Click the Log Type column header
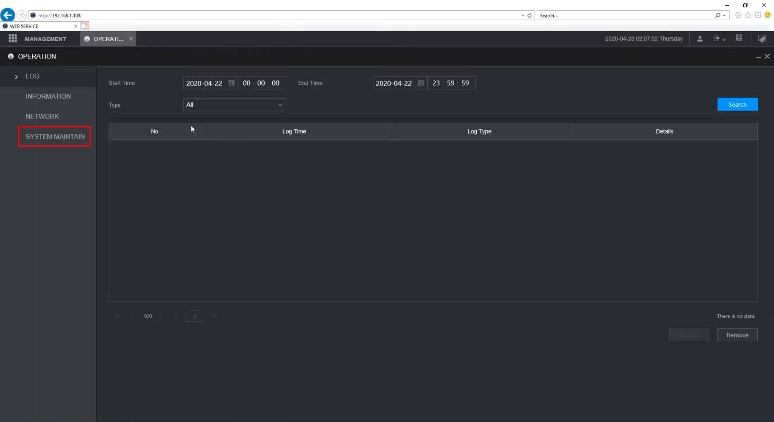The width and height of the screenshot is (774, 422). [479, 131]
